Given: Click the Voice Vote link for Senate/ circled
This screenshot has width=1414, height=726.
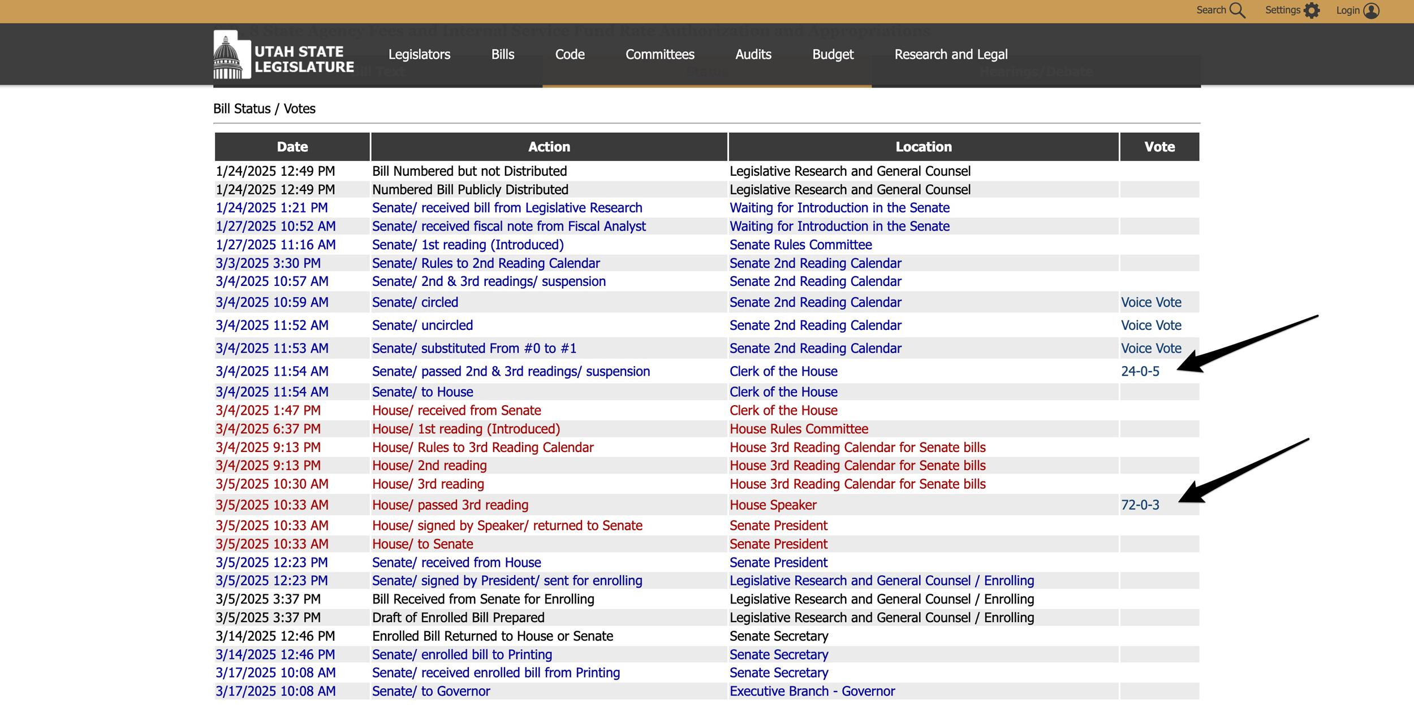Looking at the screenshot, I should pos(1151,302).
